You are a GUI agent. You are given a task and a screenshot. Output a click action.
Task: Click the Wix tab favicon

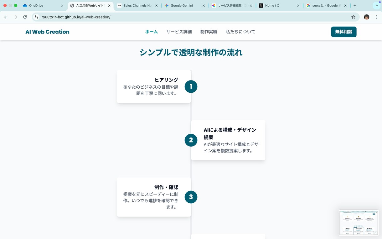coord(119,6)
